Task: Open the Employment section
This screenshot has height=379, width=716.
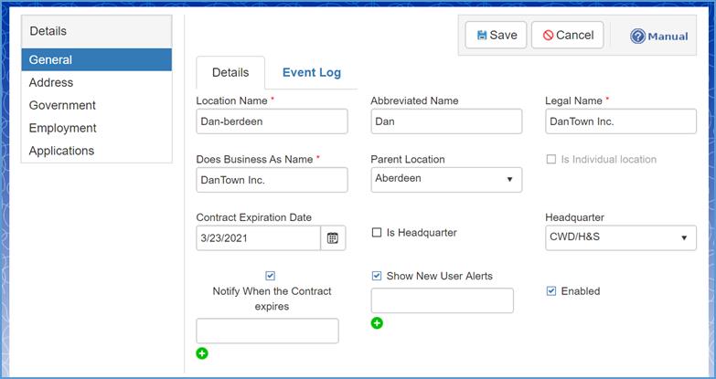Action: pos(62,128)
